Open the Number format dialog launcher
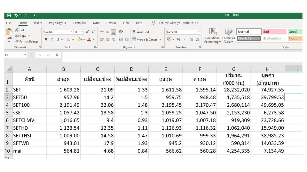This screenshot has height=172, width=307. tap(200, 47)
